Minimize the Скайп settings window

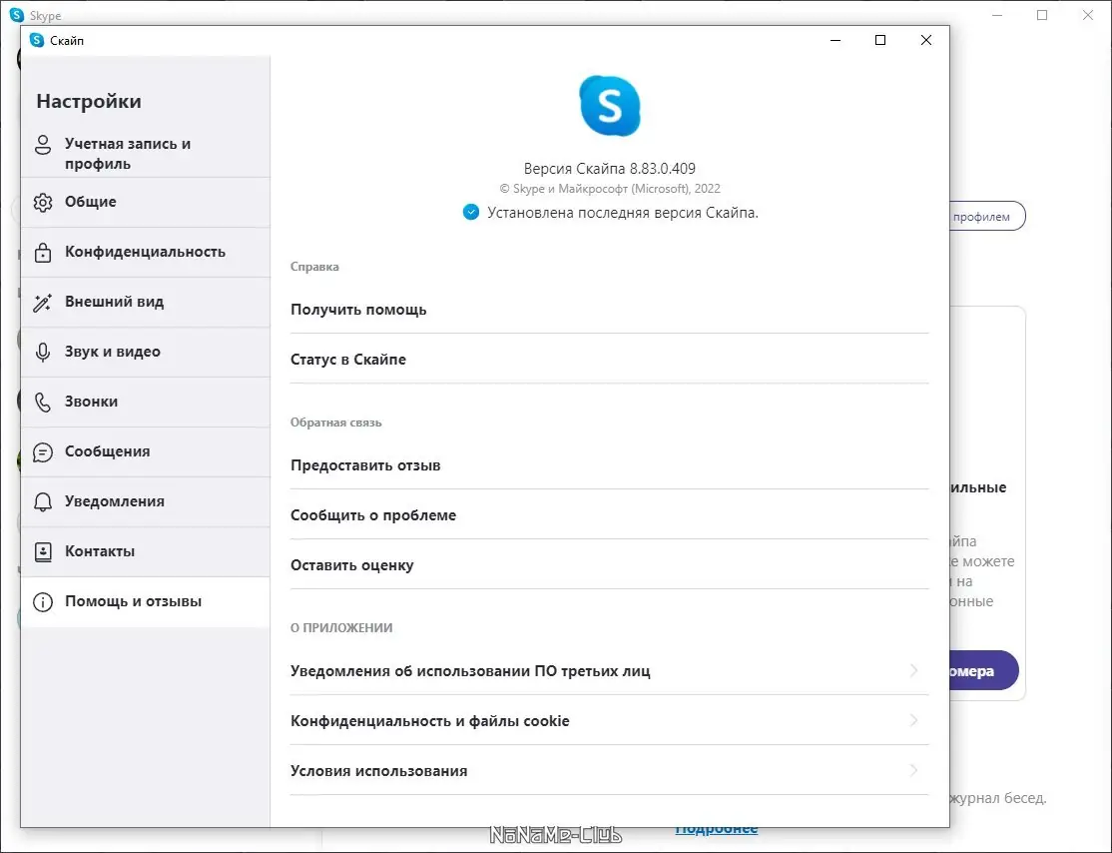point(835,40)
